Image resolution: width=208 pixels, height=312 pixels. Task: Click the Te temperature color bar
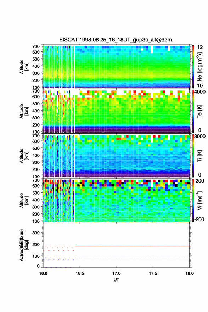tap(193, 111)
